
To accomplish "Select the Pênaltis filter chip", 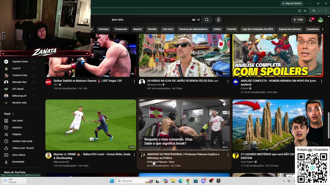I will coord(152,29).
